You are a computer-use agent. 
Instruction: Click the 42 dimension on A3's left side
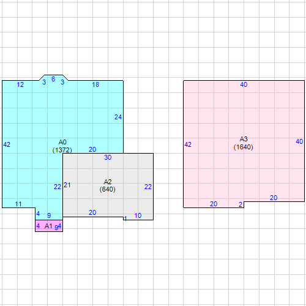tap(188, 144)
